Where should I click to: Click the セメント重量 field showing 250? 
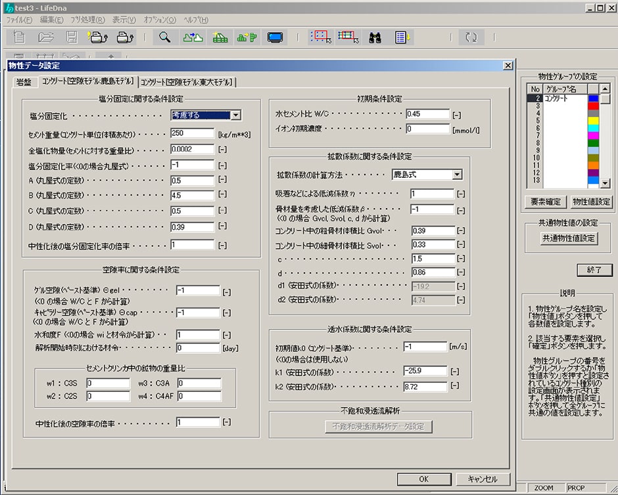click(193, 133)
